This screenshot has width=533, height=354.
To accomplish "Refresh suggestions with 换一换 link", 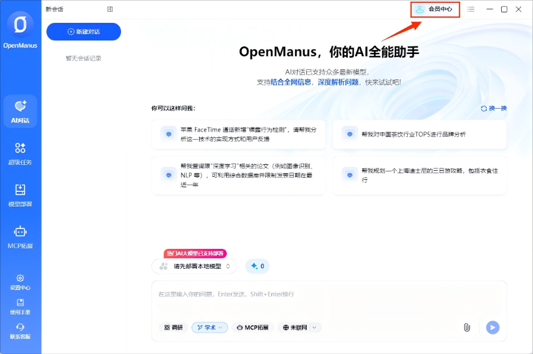I will click(494, 108).
